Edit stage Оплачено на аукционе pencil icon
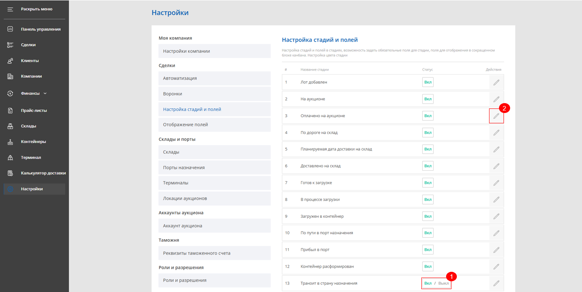This screenshot has height=292, width=582. click(x=496, y=116)
